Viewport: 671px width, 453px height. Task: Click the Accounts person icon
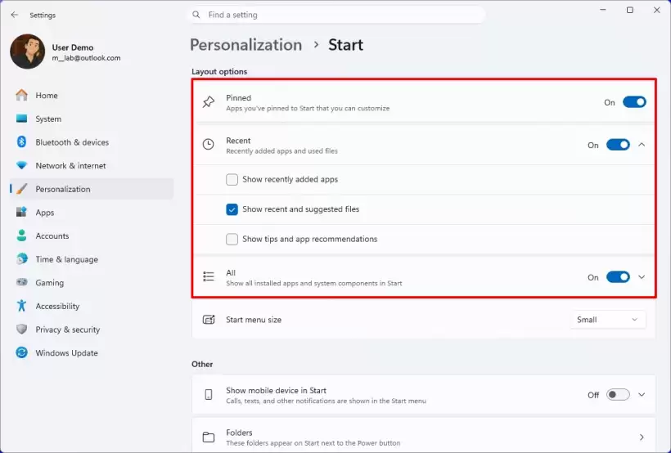tap(21, 235)
